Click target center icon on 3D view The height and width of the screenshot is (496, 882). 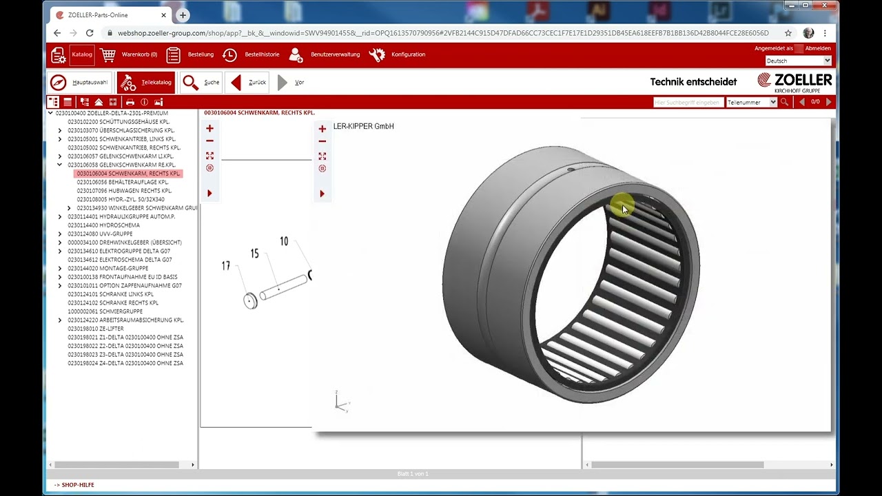point(322,169)
